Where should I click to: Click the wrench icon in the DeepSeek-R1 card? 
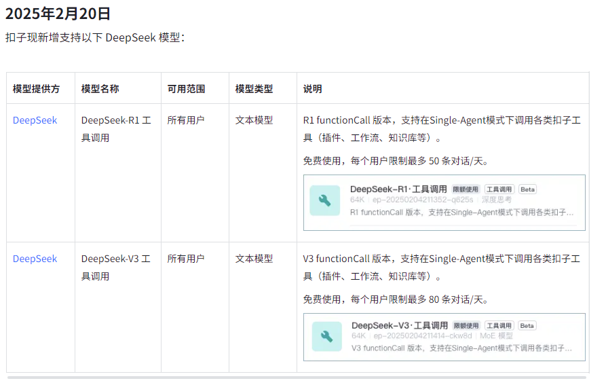[324, 200]
